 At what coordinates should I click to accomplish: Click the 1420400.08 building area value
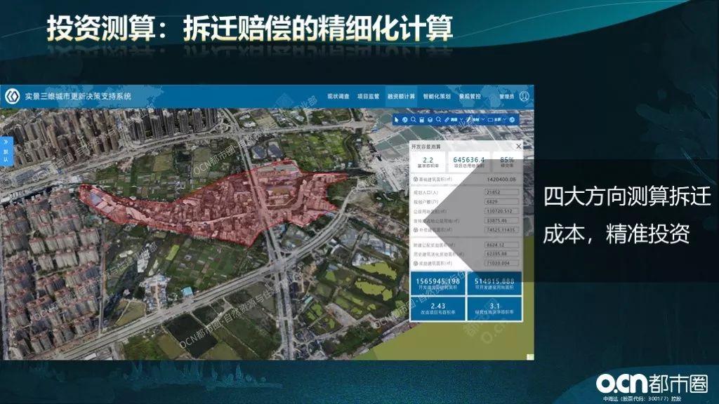pos(501,180)
